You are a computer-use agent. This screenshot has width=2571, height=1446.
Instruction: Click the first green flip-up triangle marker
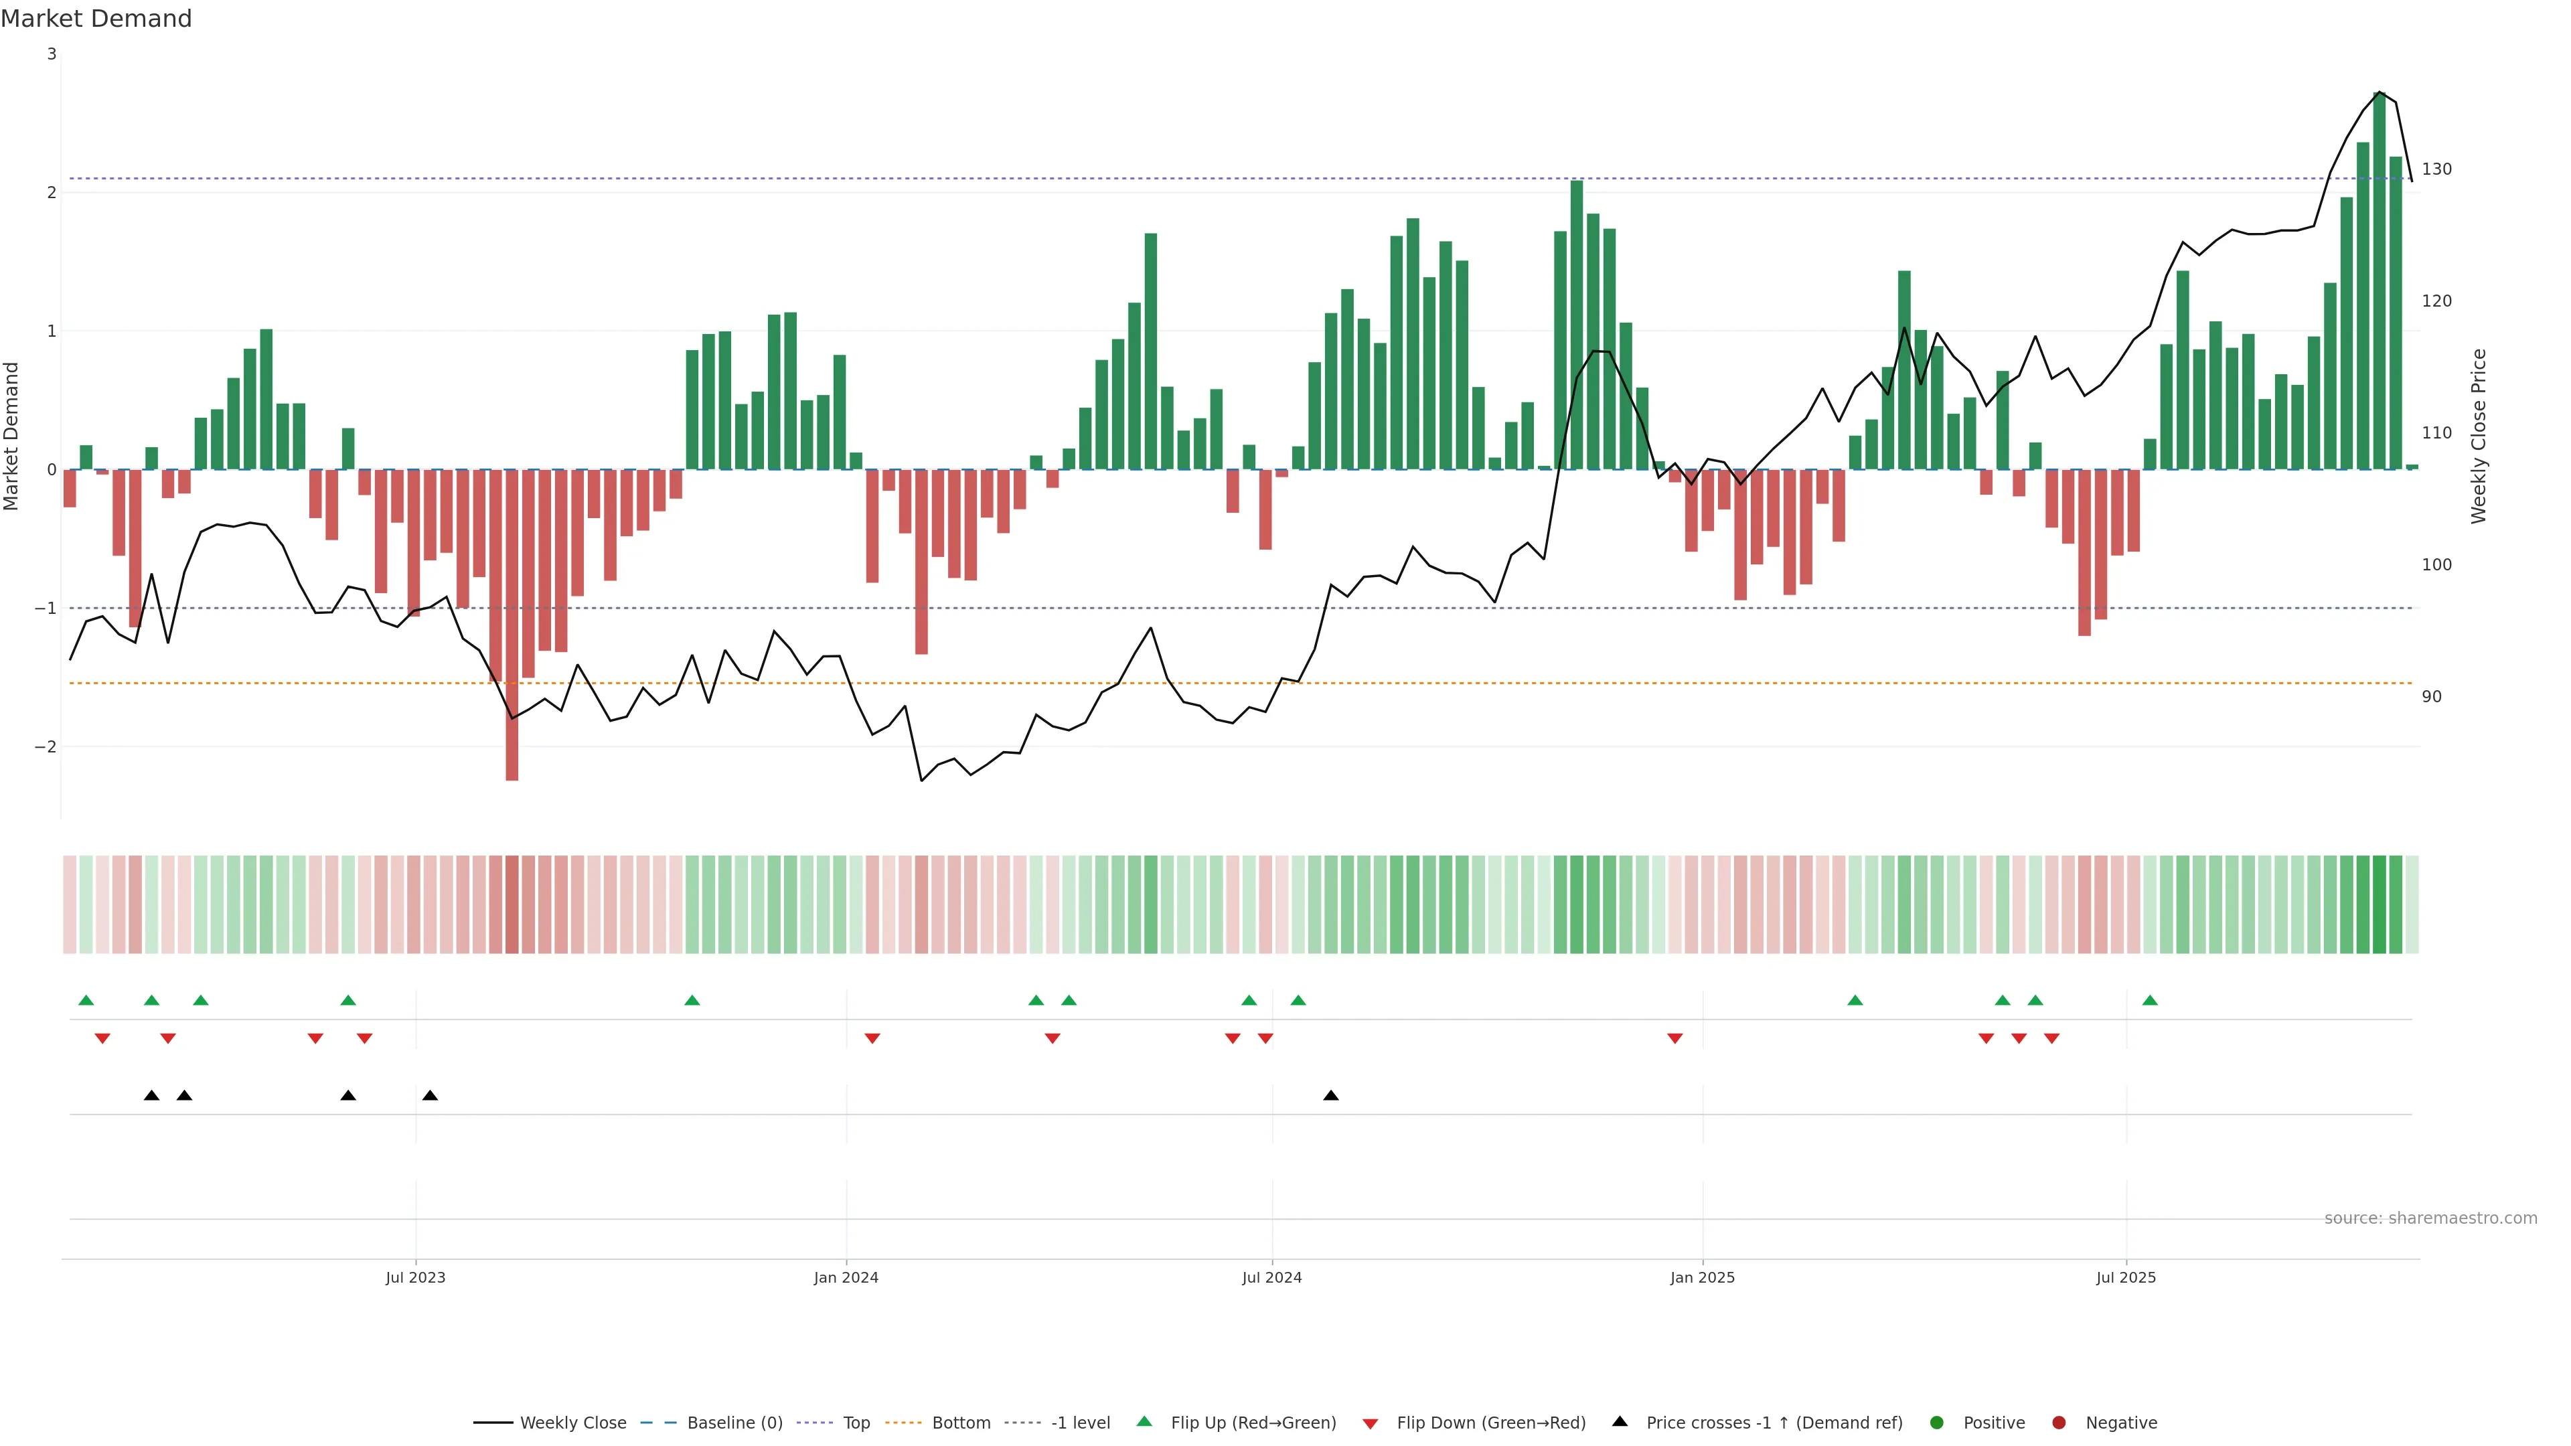(86, 1000)
